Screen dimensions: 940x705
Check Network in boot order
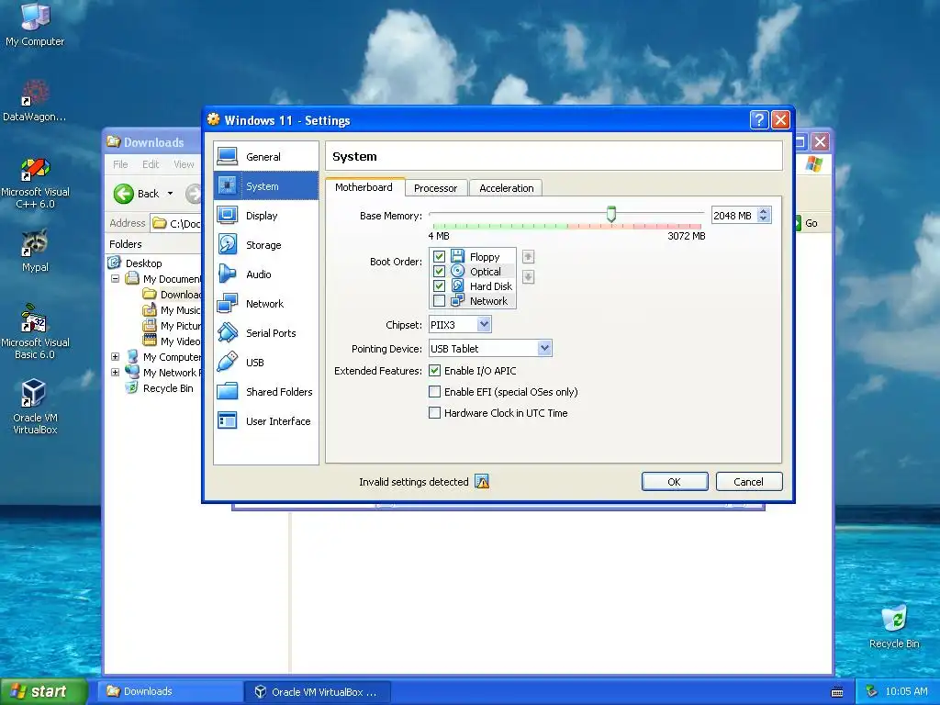pos(439,301)
